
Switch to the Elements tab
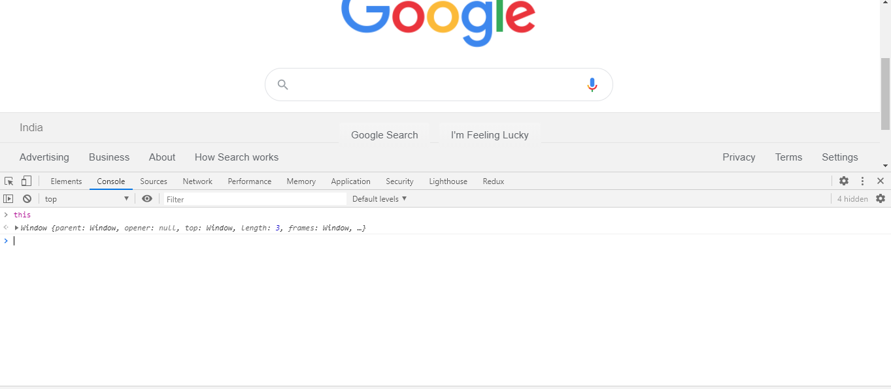[66, 181]
